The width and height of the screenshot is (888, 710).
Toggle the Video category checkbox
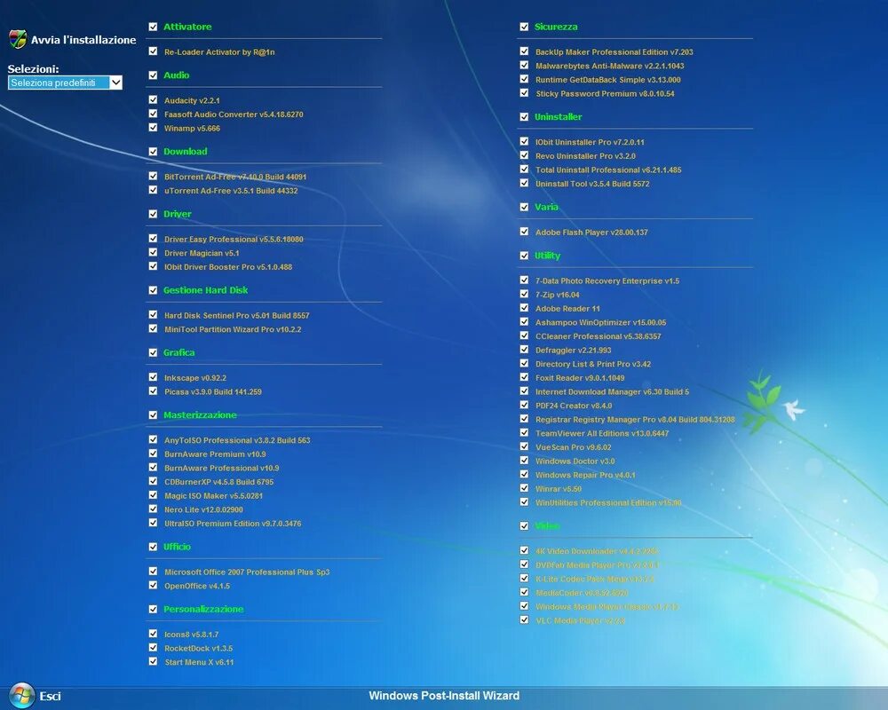tap(524, 526)
